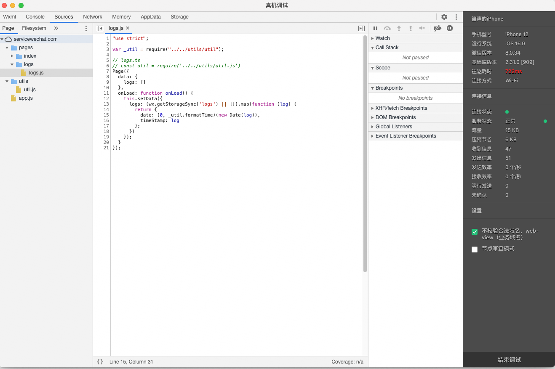
Task: Select the Page navigator tab
Action: pyautogui.click(x=8, y=28)
